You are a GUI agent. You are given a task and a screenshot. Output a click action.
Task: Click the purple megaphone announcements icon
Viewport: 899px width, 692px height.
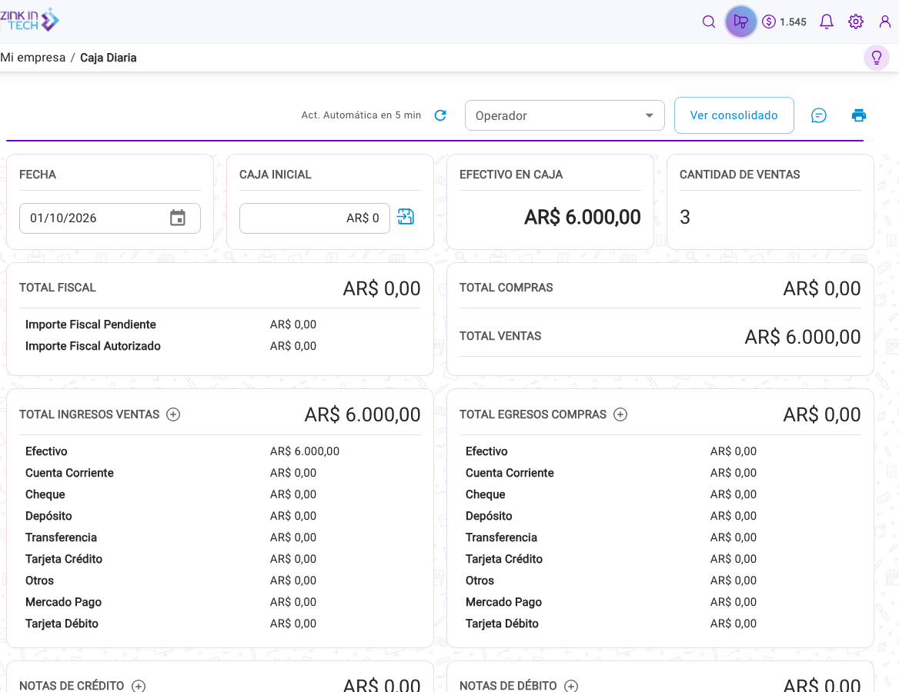click(x=740, y=22)
